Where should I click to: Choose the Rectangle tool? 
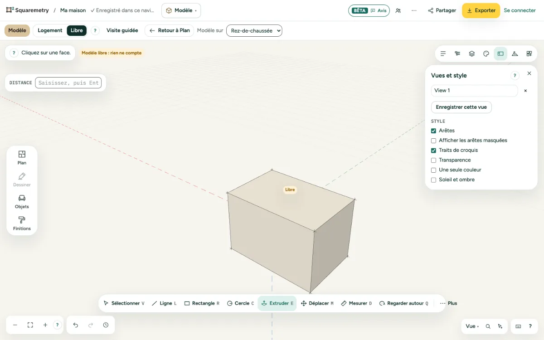pyautogui.click(x=202, y=303)
